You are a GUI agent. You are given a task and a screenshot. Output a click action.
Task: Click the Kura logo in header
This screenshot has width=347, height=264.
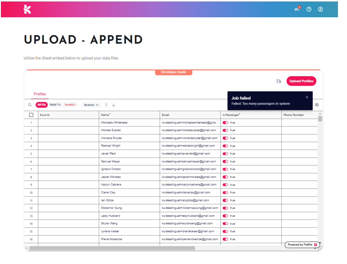pos(27,9)
